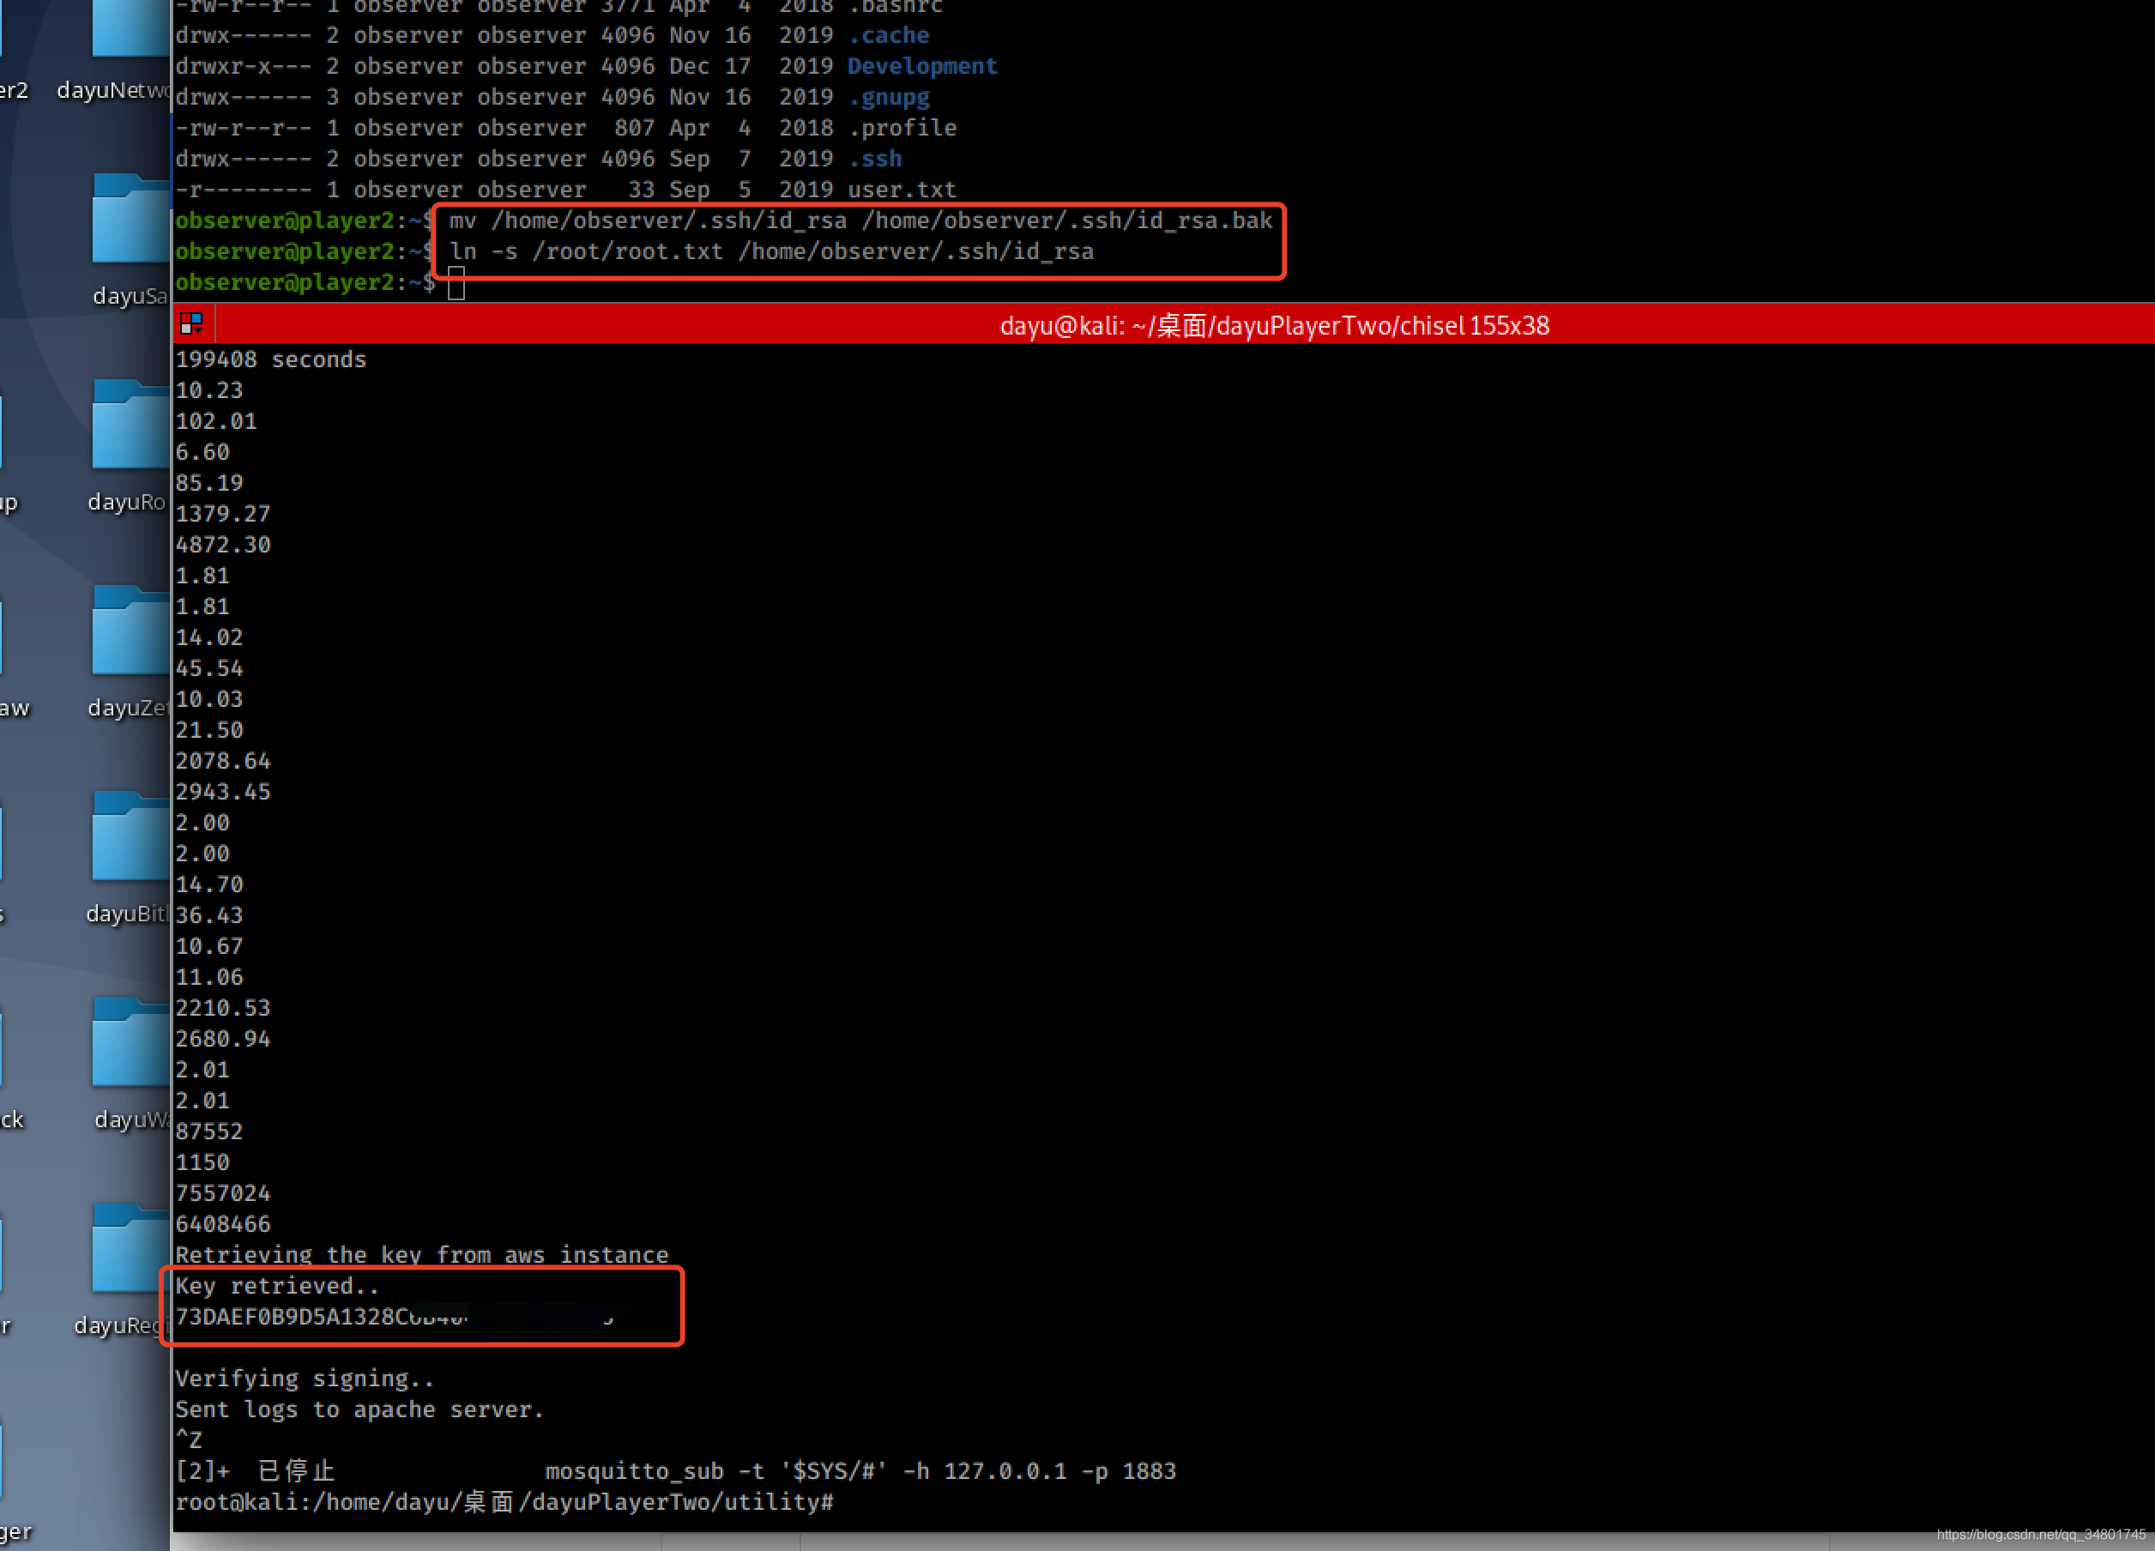Open the dayuReg desktop folder
The width and height of the screenshot is (2155, 1551).
[x=130, y=1250]
